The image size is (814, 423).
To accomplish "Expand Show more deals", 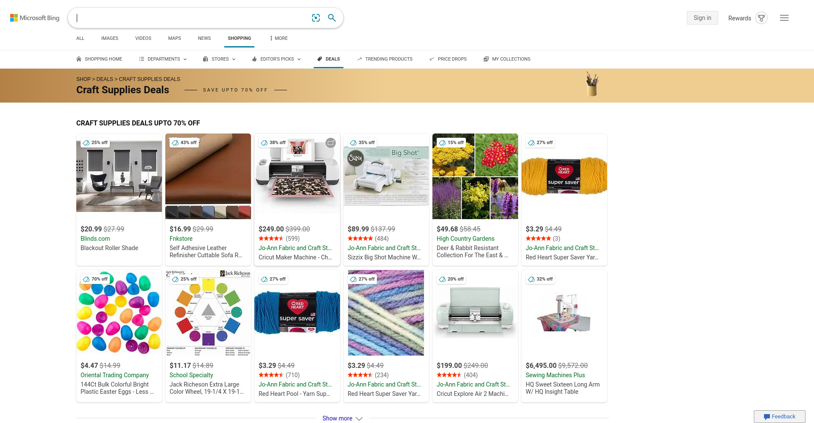I will coord(342,418).
